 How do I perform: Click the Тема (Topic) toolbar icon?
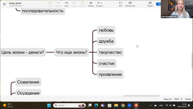tap(50, 3)
